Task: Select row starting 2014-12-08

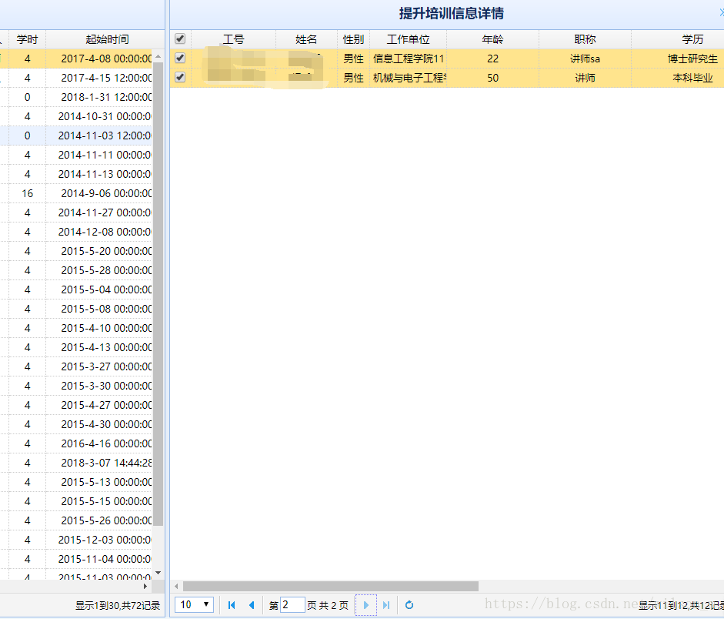Action: pos(75,232)
